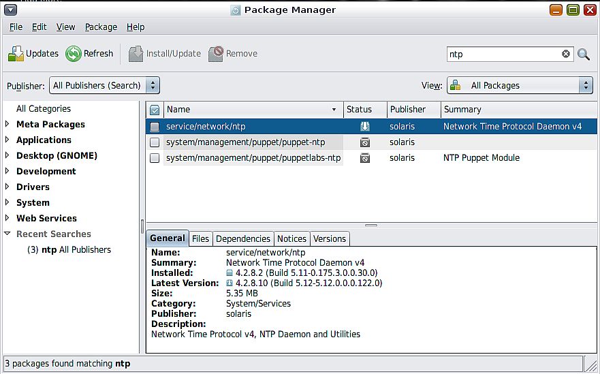Image resolution: width=600 pixels, height=374 pixels.
Task: Click the magnifying glass search icon
Action: click(584, 54)
